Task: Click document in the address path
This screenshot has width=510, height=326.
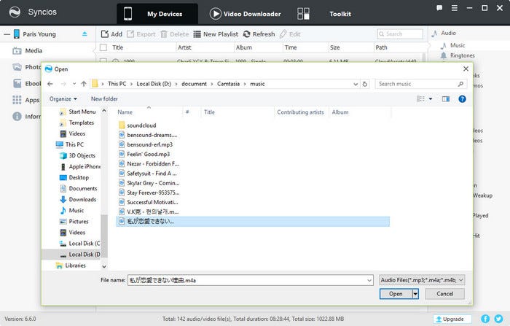Action: (x=195, y=84)
